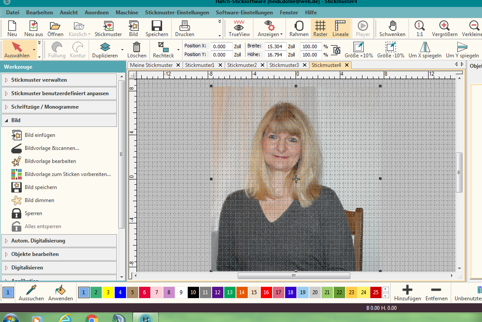This screenshot has height=322, width=482.
Task: Click the Position X field
Action: [222, 46]
